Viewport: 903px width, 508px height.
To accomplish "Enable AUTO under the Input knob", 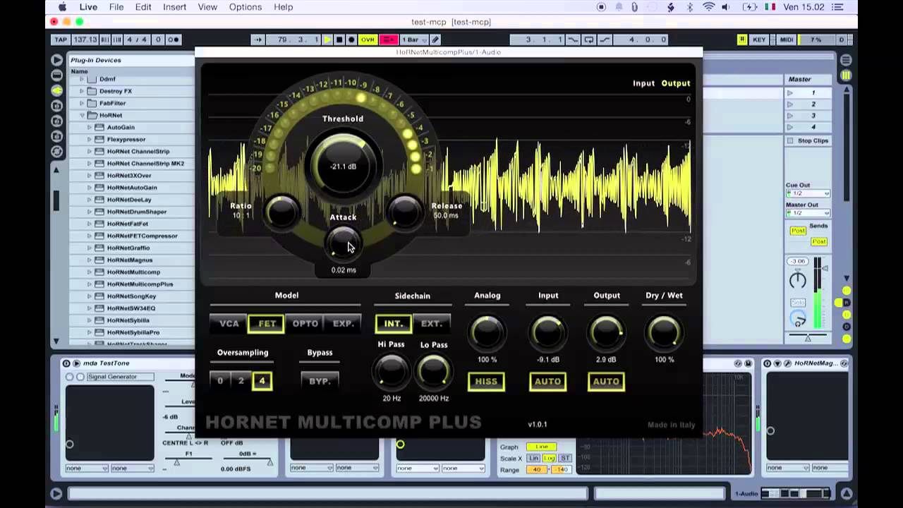I will 547,382.
